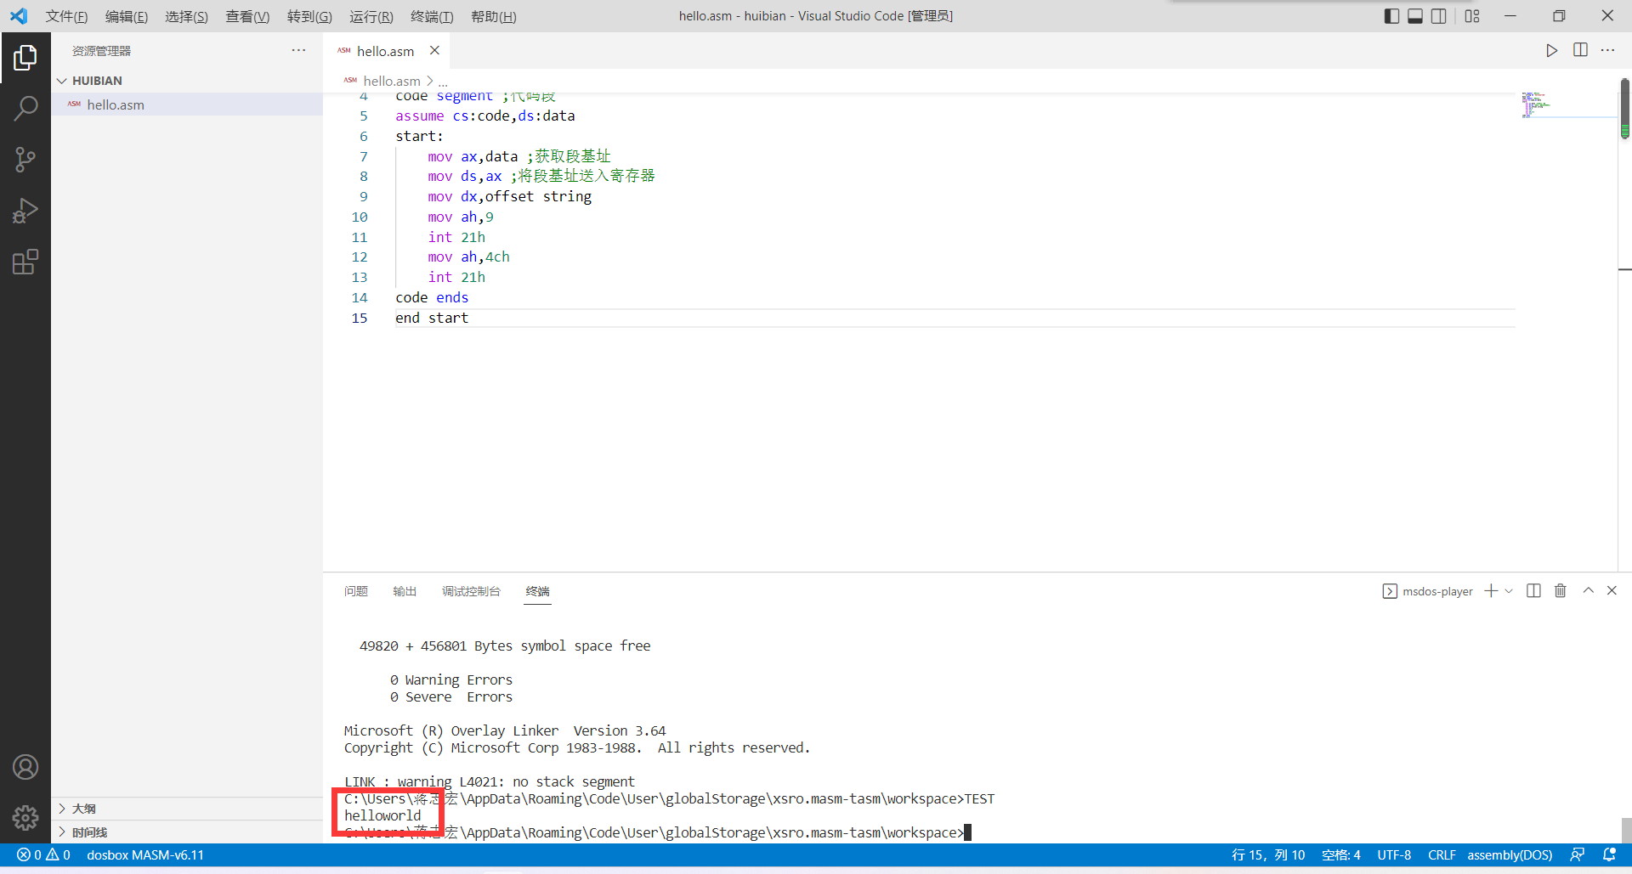This screenshot has width=1632, height=874.
Task: Open the File menu
Action: coord(66,16)
